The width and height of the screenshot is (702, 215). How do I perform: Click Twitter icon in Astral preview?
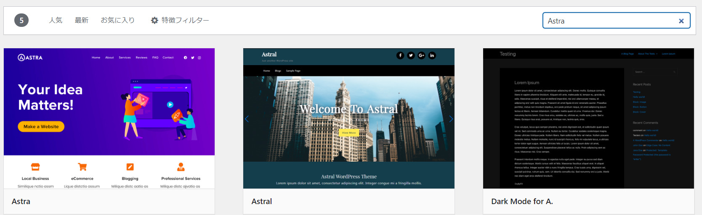click(x=411, y=55)
